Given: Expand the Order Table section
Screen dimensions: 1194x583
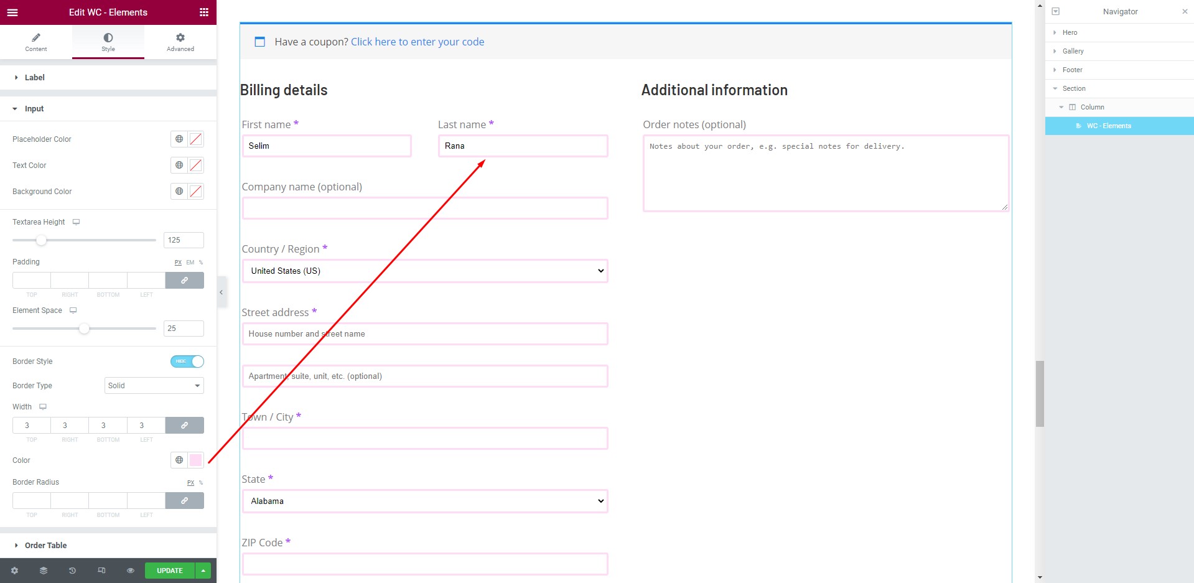Looking at the screenshot, I should [x=45, y=545].
